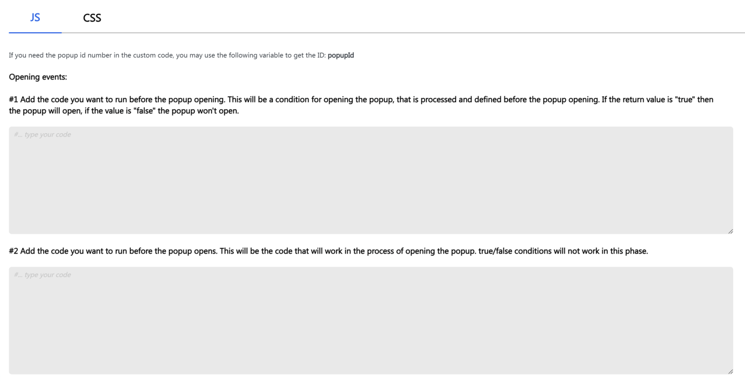
Task: Click placeholder text in second code box
Action: [x=43, y=275]
